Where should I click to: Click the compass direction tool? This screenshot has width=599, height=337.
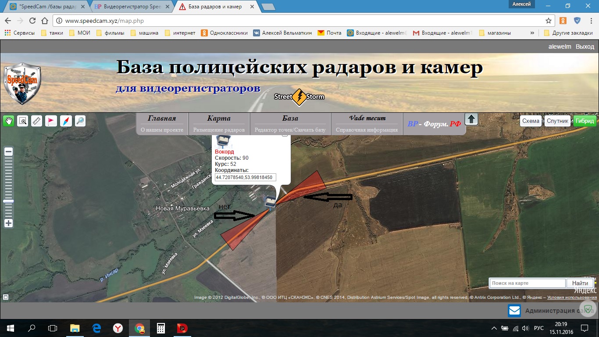click(65, 121)
